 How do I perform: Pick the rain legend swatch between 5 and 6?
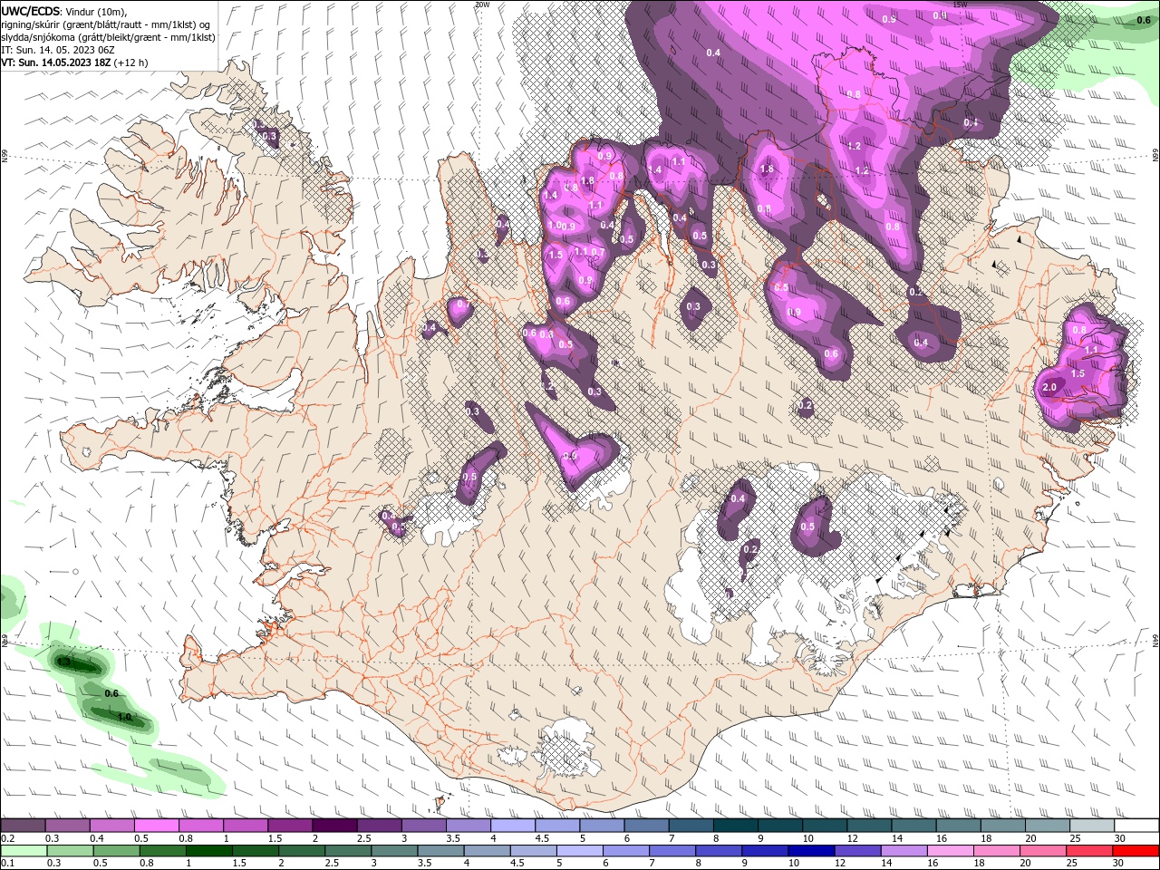click(x=579, y=851)
